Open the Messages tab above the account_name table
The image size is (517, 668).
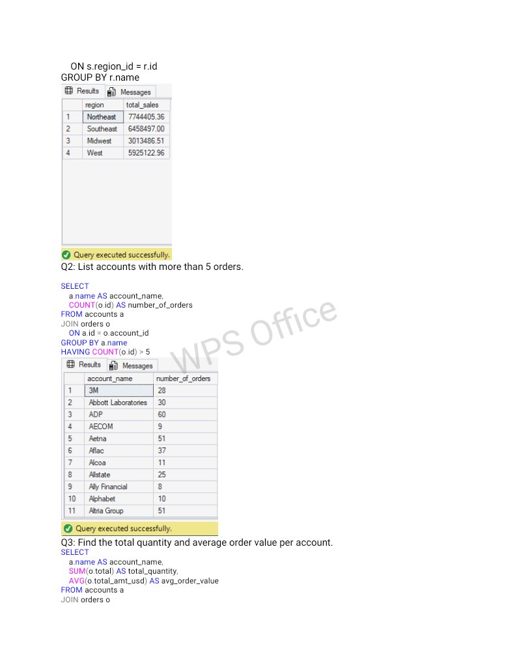pyautogui.click(x=132, y=366)
